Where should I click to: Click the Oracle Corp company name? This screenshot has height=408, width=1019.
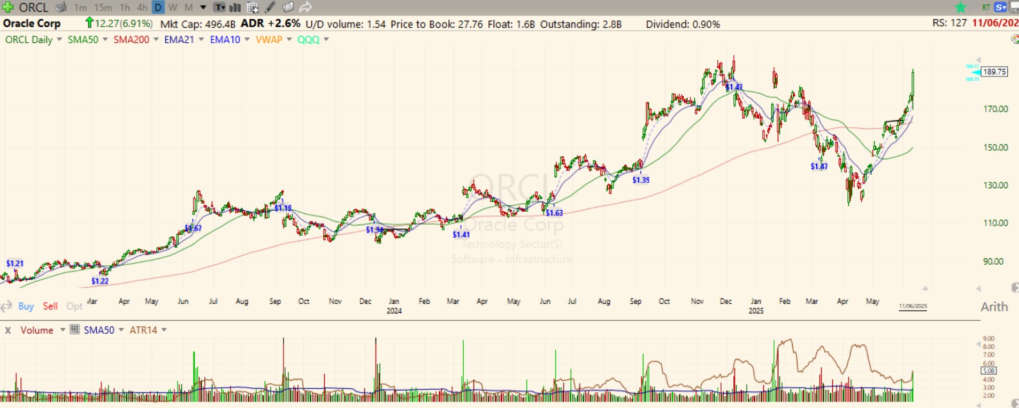point(32,24)
